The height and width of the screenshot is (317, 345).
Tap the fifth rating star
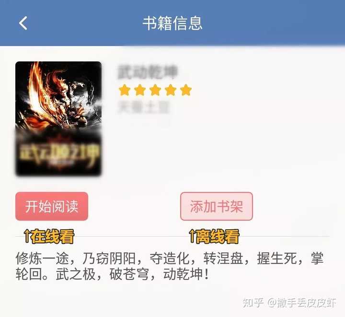click(x=186, y=90)
